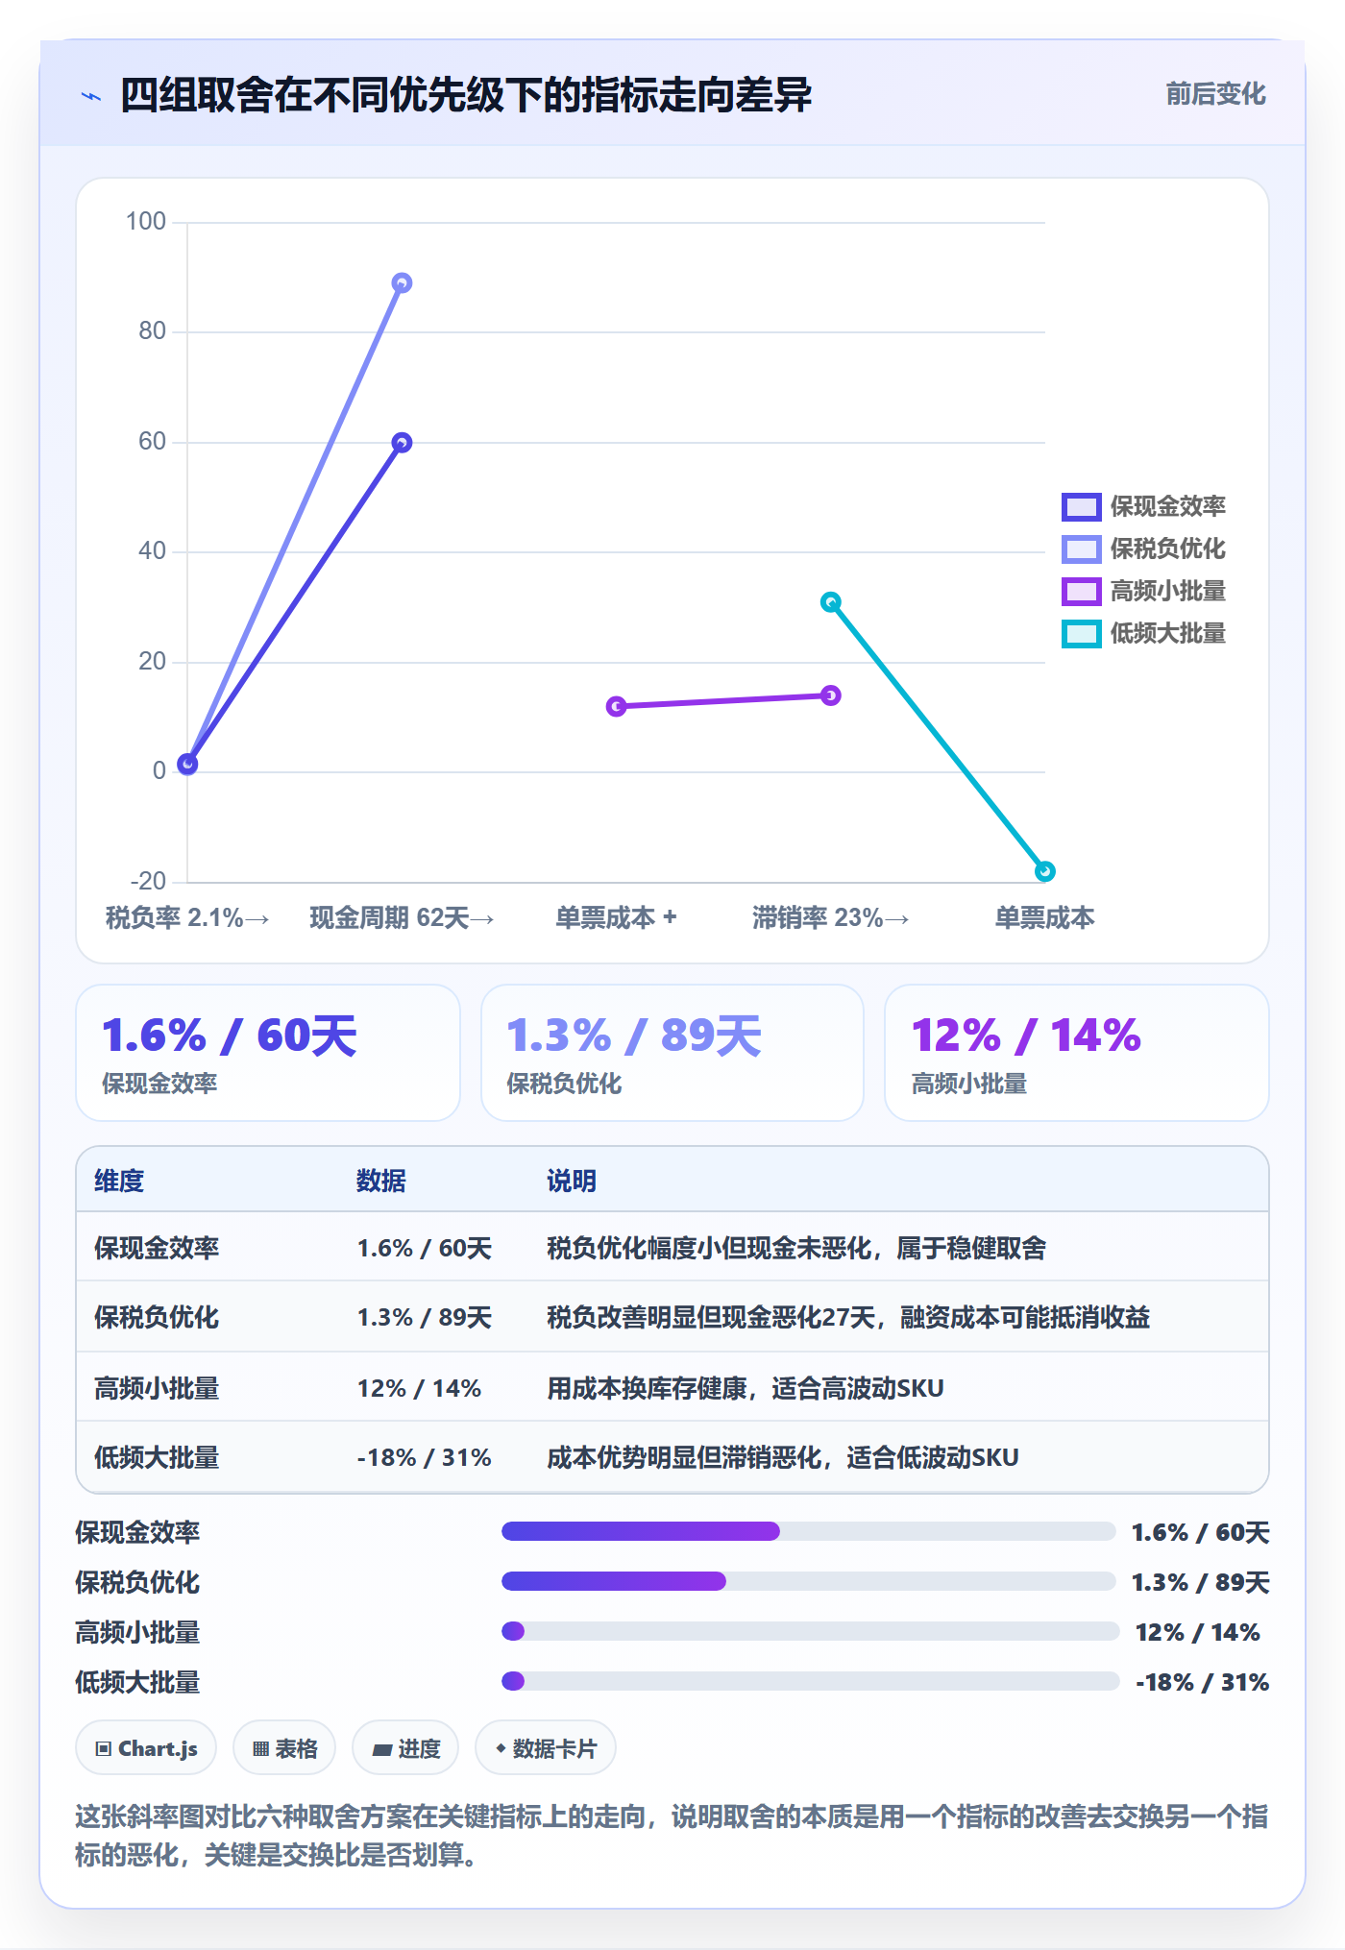Click the x-axis label 滞销率 23%→
The height and width of the screenshot is (1950, 1345).
[831, 917]
